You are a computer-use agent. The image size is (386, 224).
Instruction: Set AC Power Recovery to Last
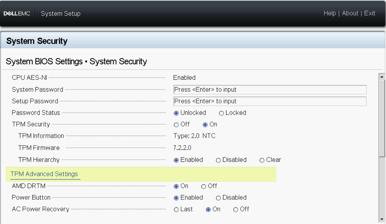tap(176, 209)
